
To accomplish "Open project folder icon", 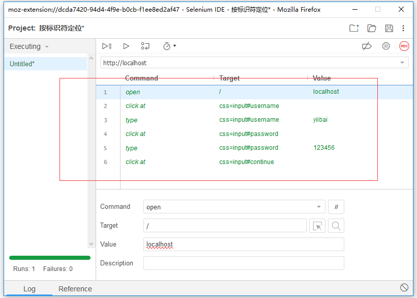I will [x=372, y=28].
